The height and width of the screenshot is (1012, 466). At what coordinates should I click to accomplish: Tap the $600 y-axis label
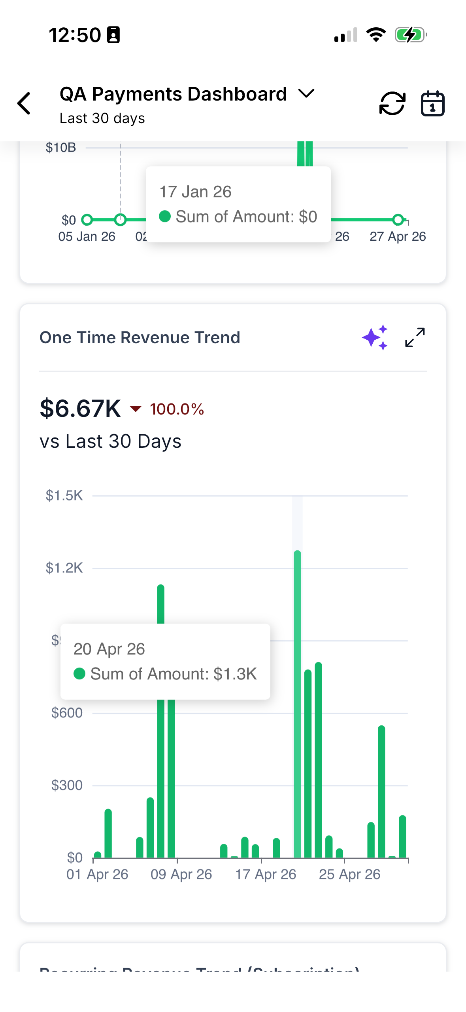pyautogui.click(x=67, y=713)
